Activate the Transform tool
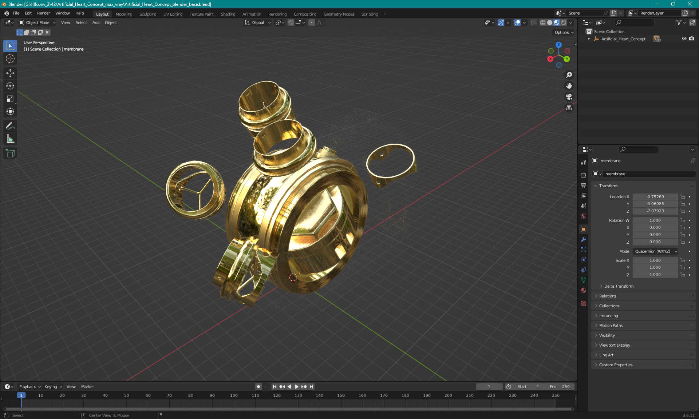699x419 pixels. [10, 111]
